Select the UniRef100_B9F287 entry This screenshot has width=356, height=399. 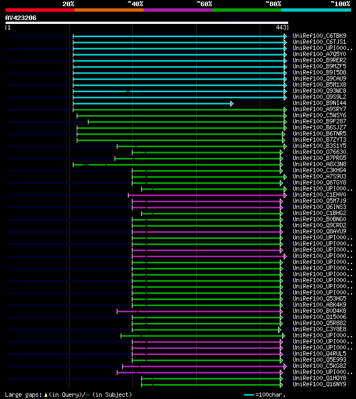[319, 121]
